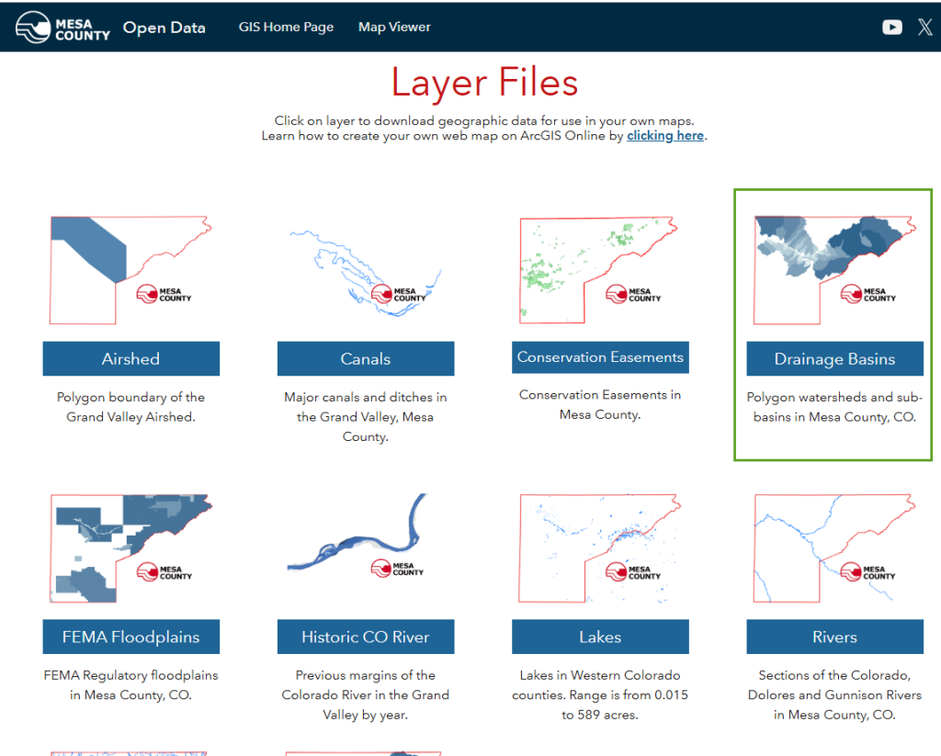This screenshot has height=756, width=941.
Task: Click the Lakes map thumbnail image
Action: pos(599,548)
